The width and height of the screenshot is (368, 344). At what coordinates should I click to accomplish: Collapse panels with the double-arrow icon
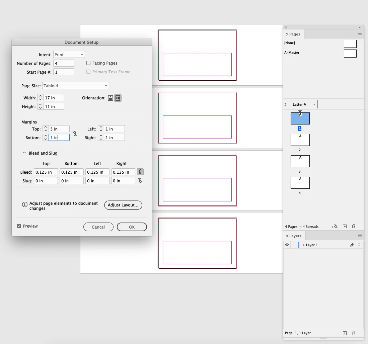click(x=360, y=27)
